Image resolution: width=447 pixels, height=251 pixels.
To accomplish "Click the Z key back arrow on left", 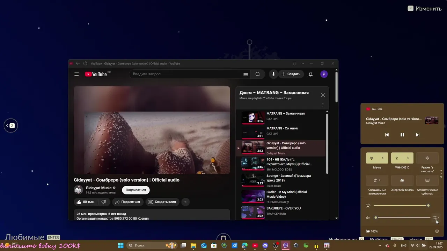I will coord(10,125).
